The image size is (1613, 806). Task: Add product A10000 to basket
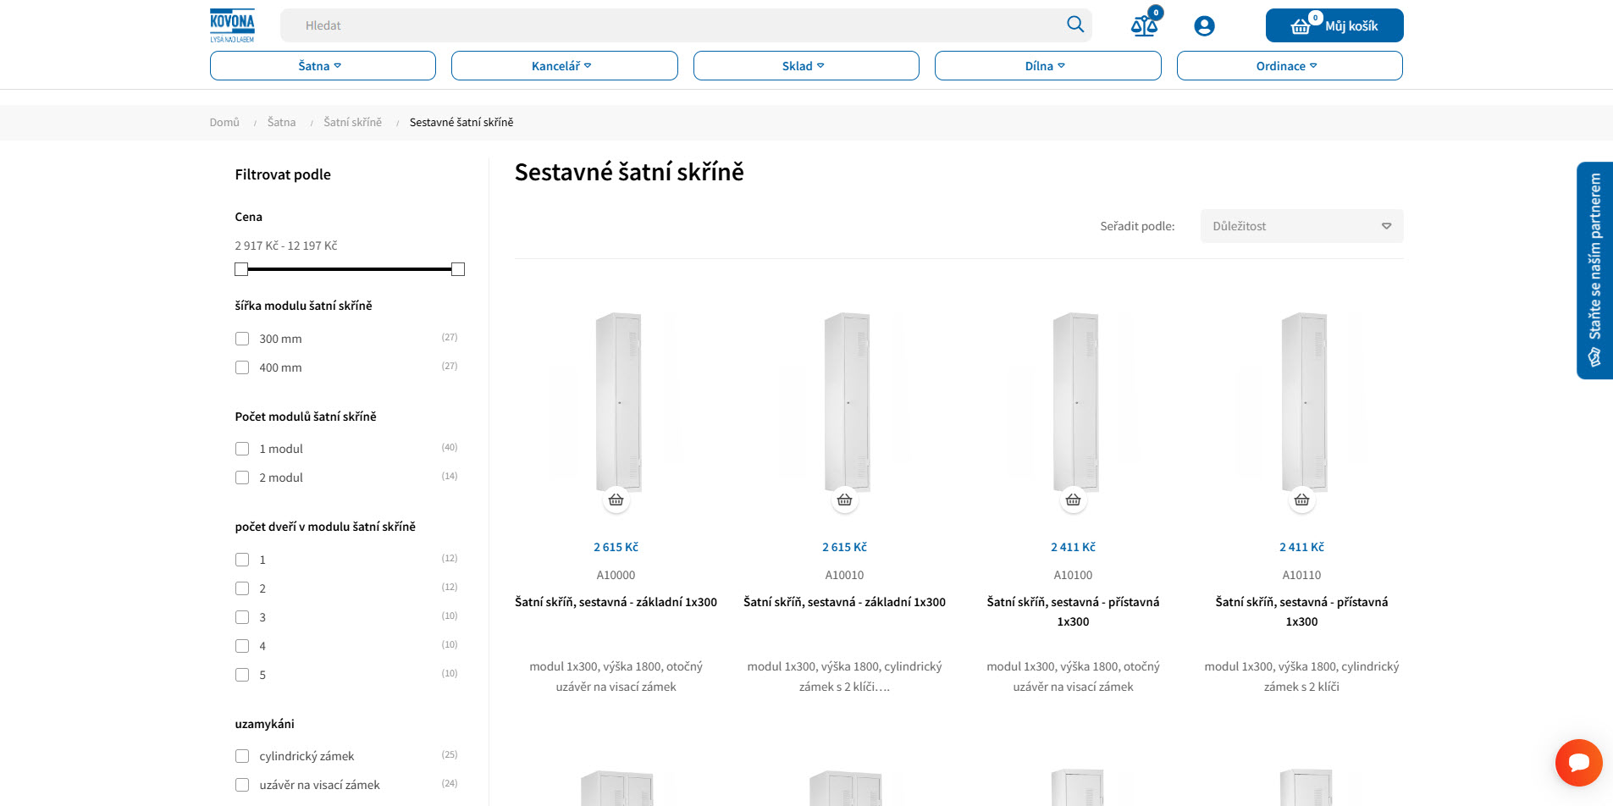616,500
